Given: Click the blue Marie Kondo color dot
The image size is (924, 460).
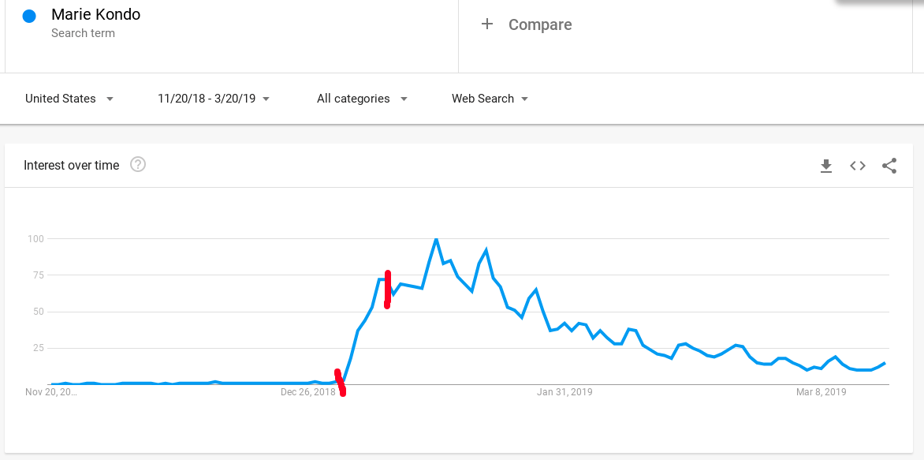Looking at the screenshot, I should pyautogui.click(x=29, y=17).
